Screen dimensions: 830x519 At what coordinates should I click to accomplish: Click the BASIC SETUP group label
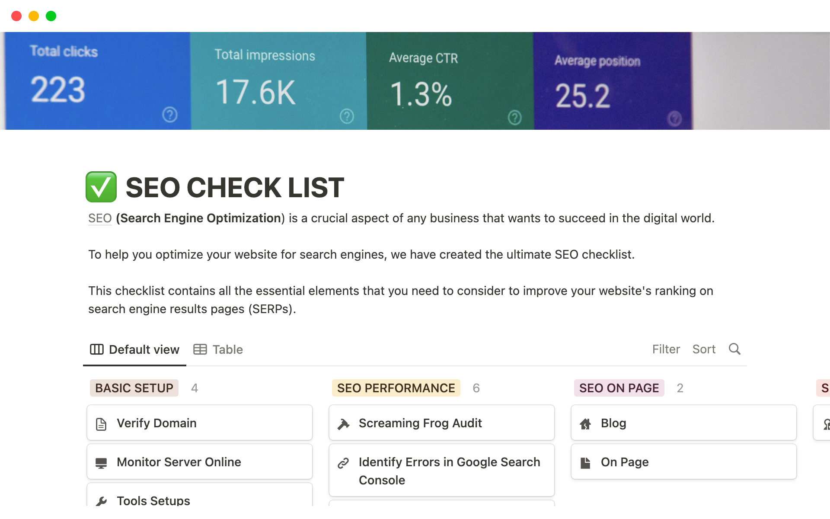pos(134,388)
